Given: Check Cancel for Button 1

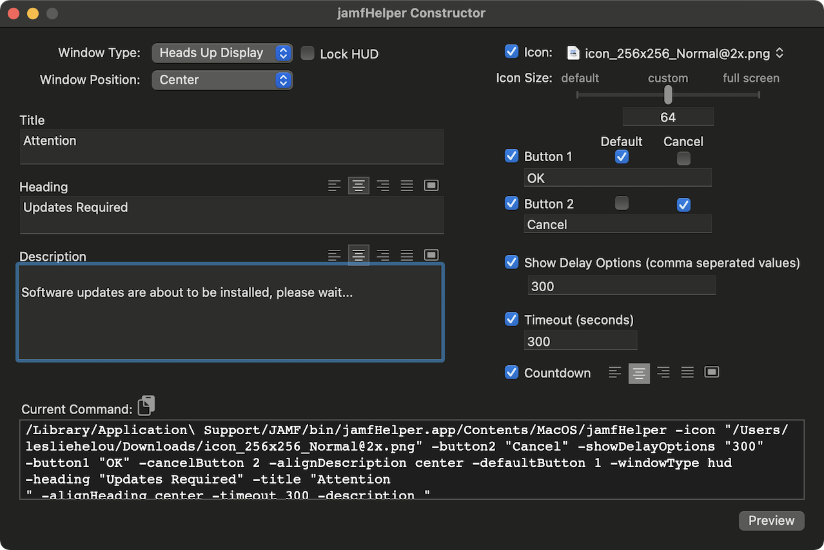Looking at the screenshot, I should point(683,158).
